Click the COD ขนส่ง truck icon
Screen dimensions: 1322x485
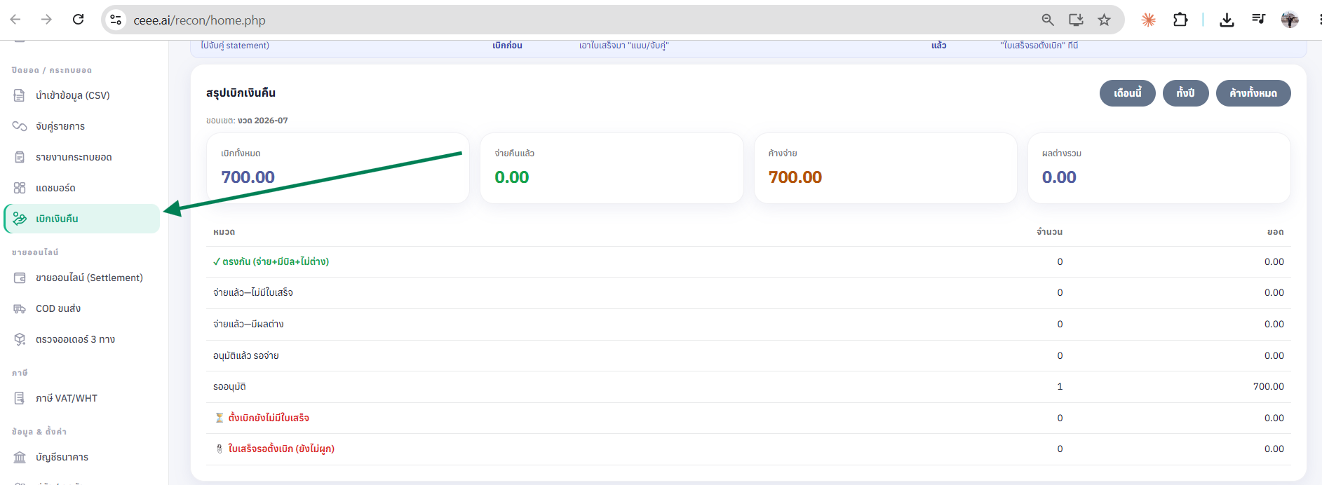point(20,308)
